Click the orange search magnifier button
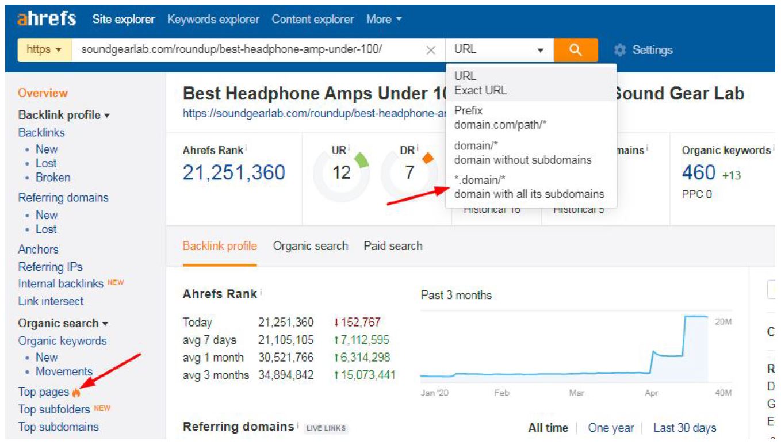The image size is (781, 445). [575, 50]
